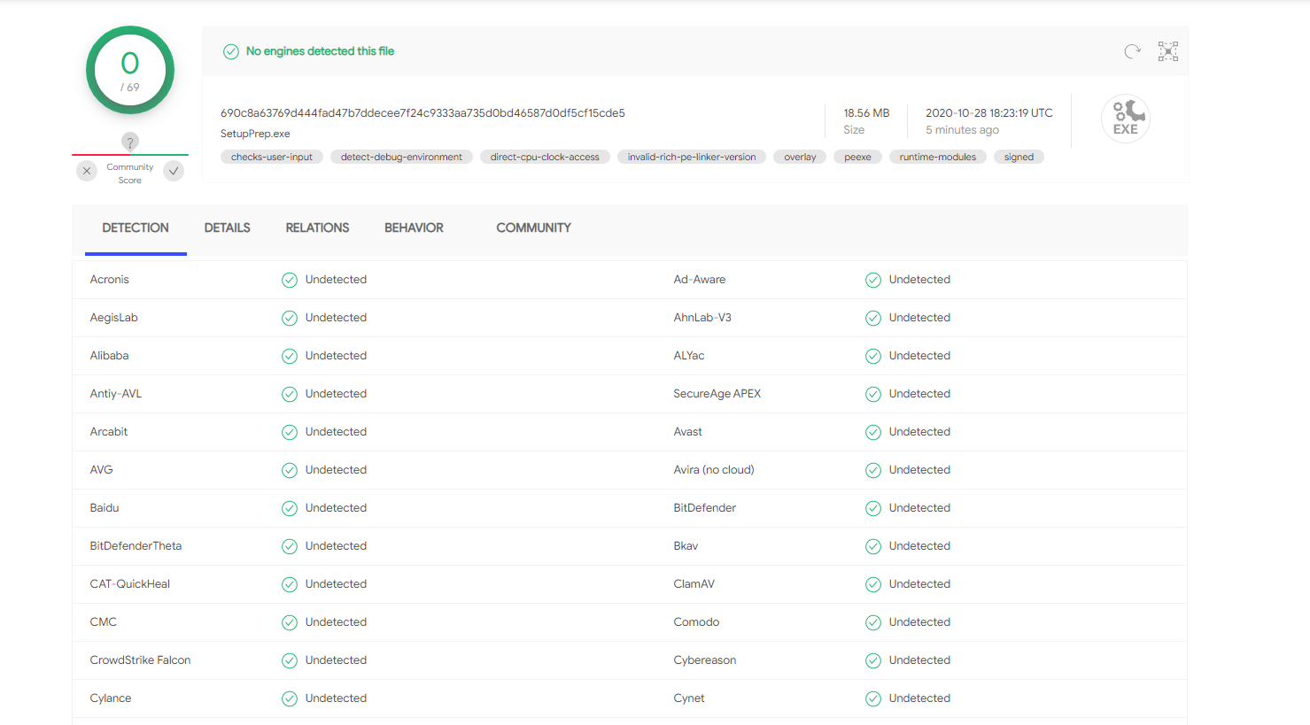The image size is (1310, 725).
Task: Click the 'No engines detected this file' message
Action: [x=320, y=51]
